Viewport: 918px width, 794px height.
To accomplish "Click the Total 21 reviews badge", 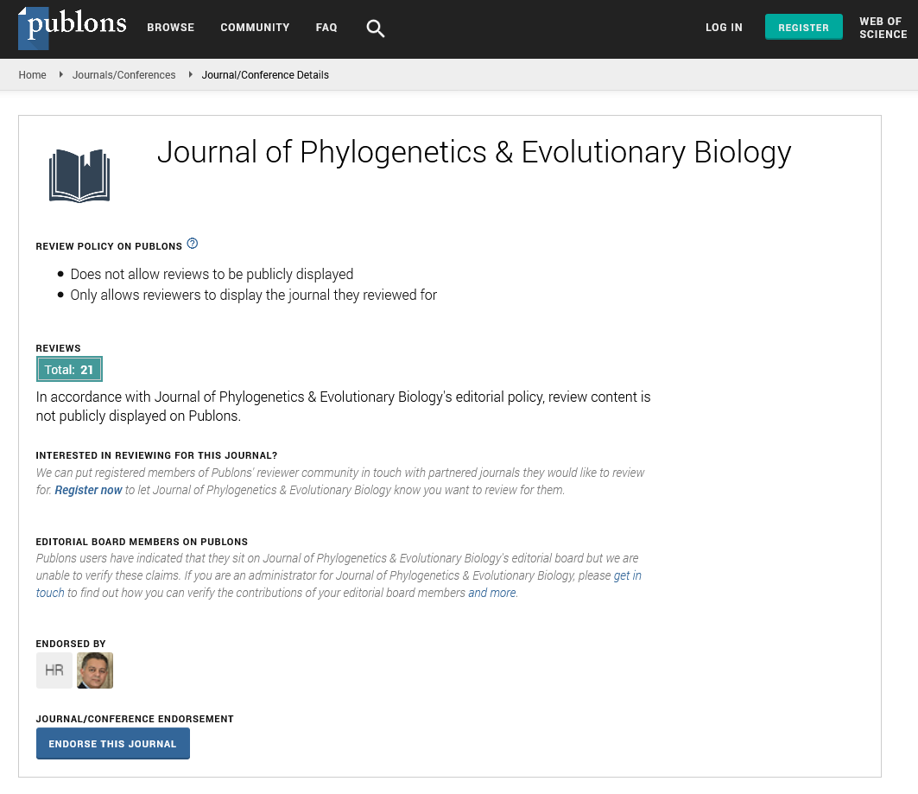I will [x=69, y=370].
